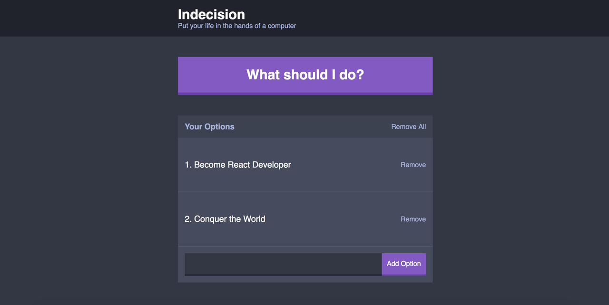Click the Indecision app title
Viewport: 609px width, 305px height.
click(211, 14)
